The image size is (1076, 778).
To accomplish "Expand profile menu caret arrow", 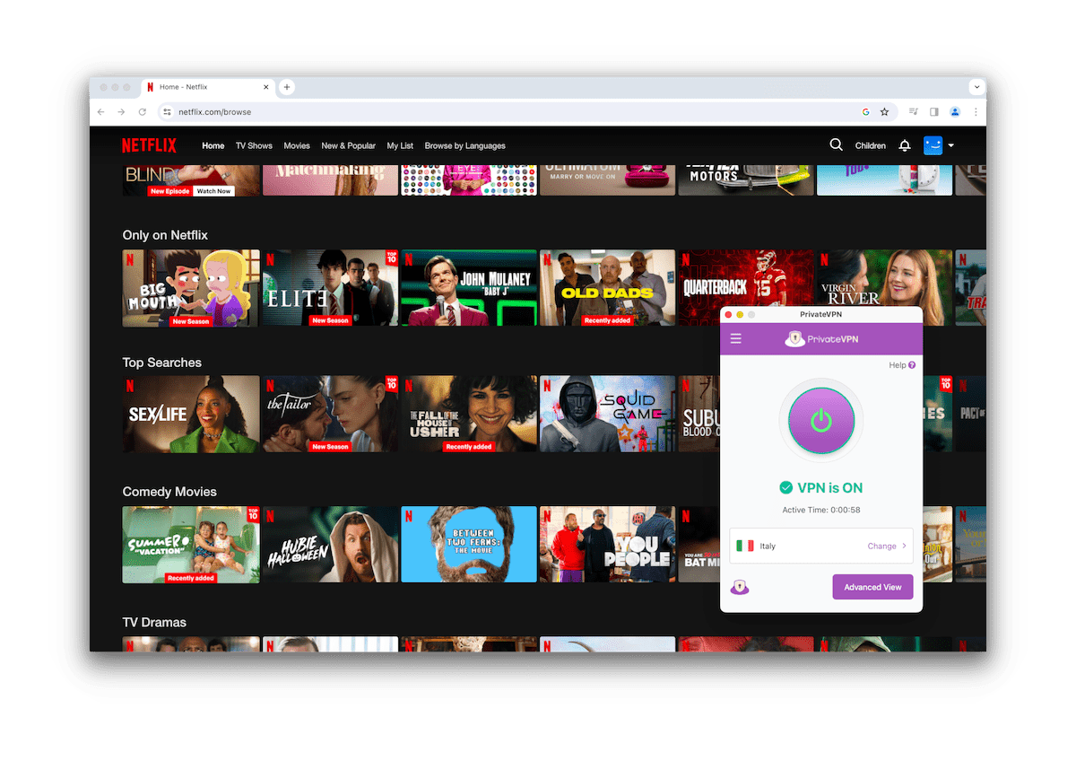I will point(950,145).
